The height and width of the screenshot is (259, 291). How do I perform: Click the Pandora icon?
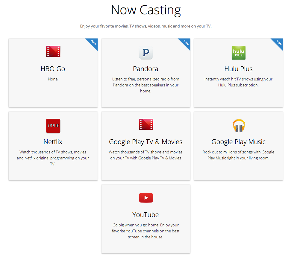pyautogui.click(x=145, y=53)
